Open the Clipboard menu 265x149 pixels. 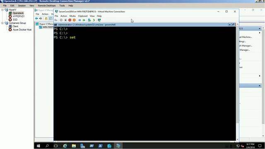[83, 16]
